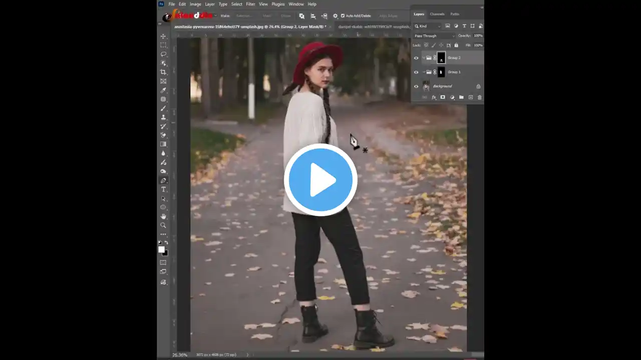The height and width of the screenshot is (360, 641).
Task: Open the Pass Through blend mode dropdown
Action: click(x=434, y=36)
